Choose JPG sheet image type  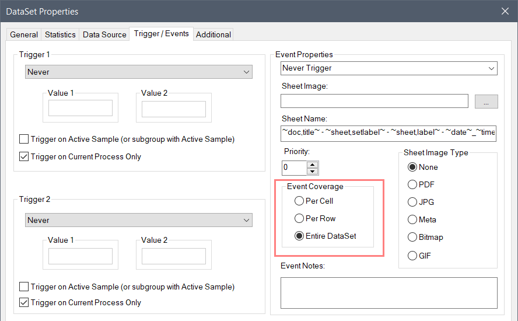pos(413,203)
